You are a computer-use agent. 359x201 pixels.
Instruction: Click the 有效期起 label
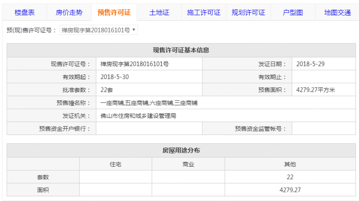tap(76, 77)
